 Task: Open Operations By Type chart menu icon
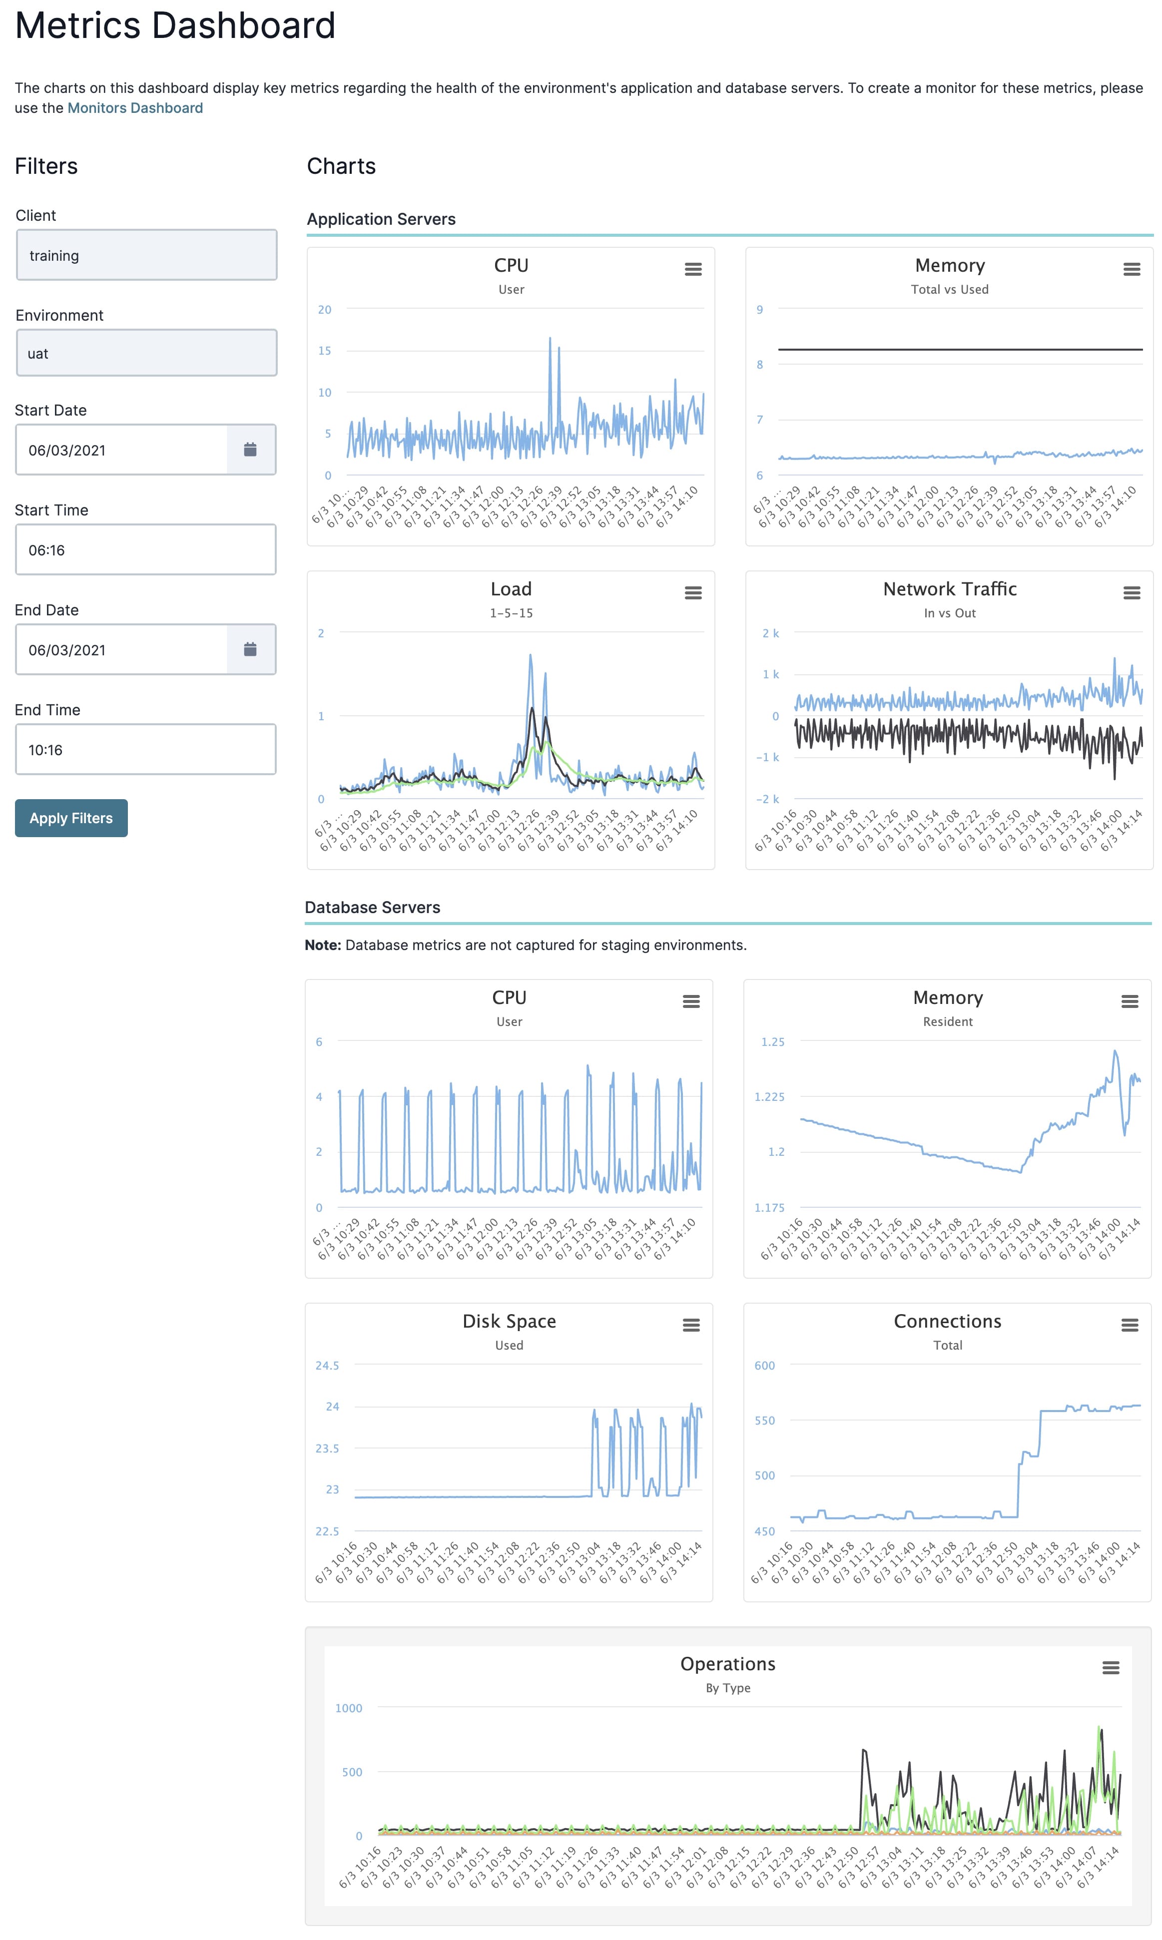[x=1111, y=1668]
